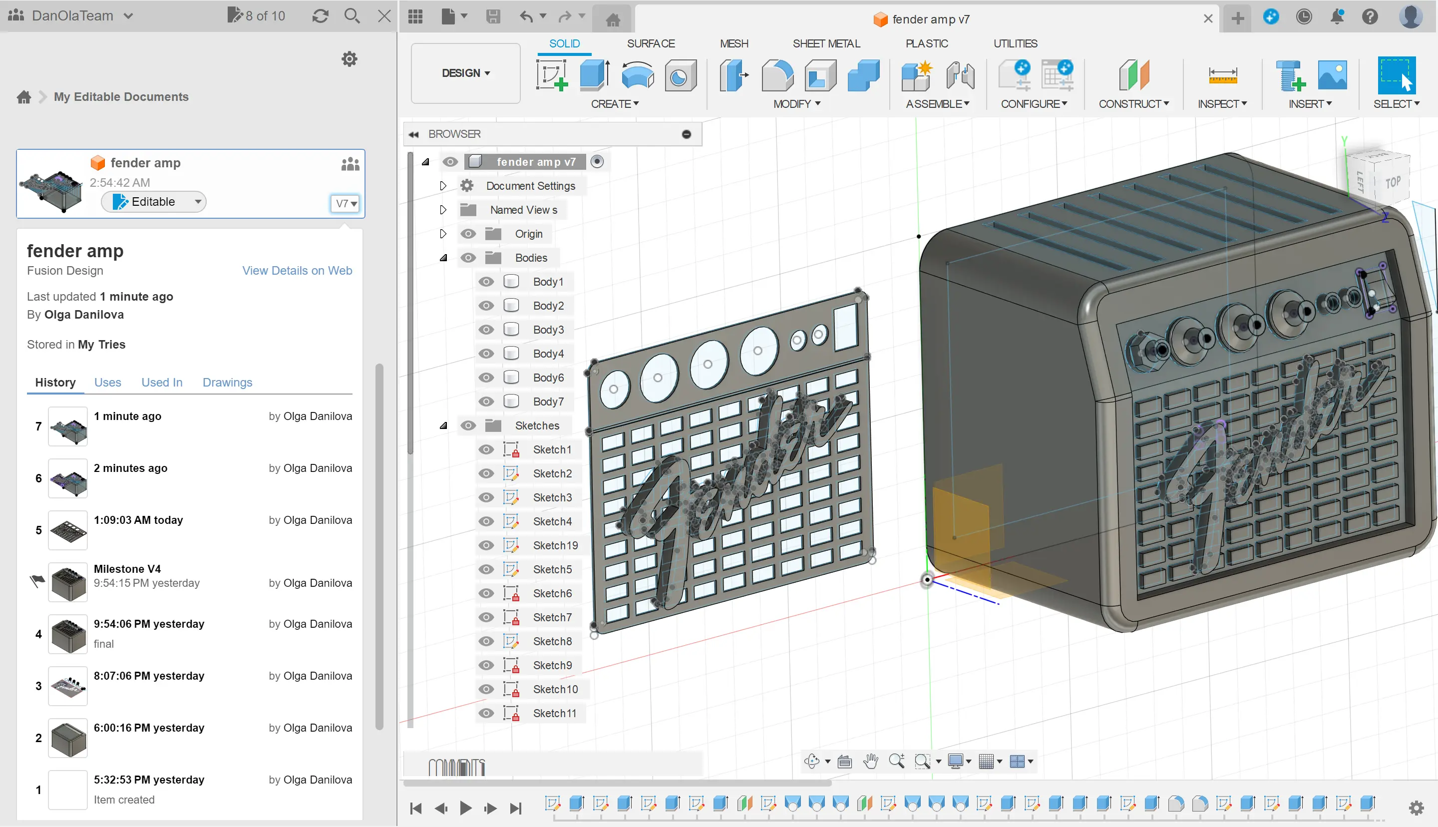This screenshot has height=827, width=1438.
Task: Select the Measure tool icon
Action: pos(1222,75)
